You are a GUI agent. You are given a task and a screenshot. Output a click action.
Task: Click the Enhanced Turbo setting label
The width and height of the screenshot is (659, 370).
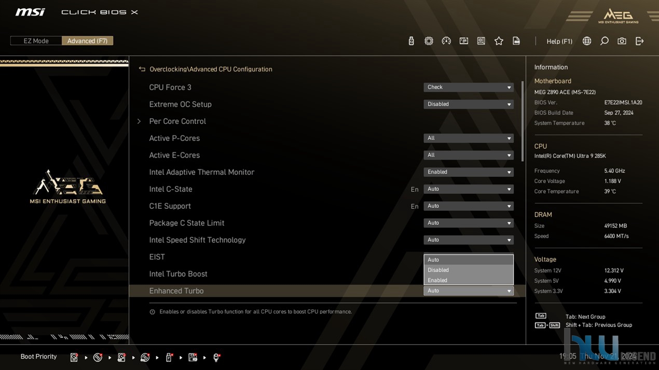[x=176, y=291]
